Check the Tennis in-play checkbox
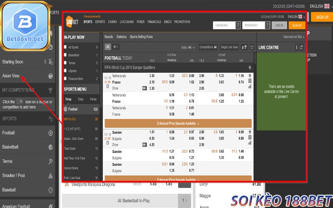The width and height of the screenshot is (333, 208). [65, 63]
